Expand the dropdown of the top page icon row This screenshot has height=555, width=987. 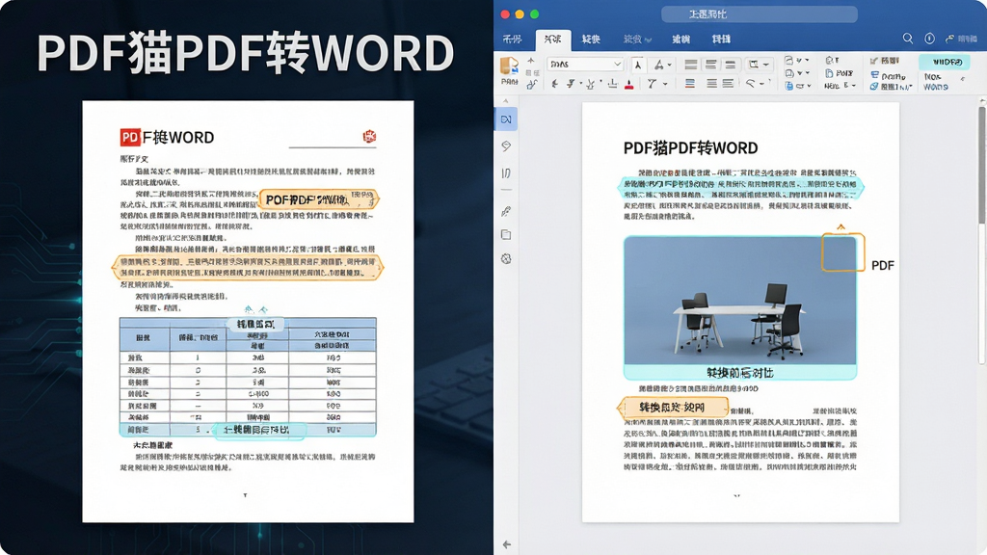coord(807,61)
